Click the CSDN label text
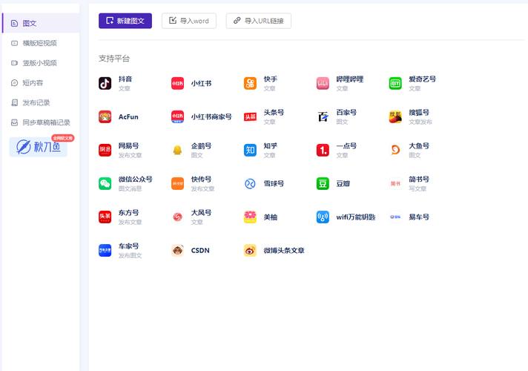528x371 pixels. click(x=200, y=250)
